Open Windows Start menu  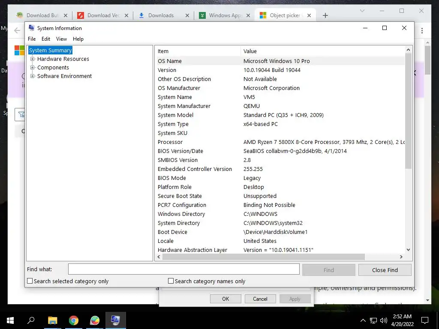tap(10, 320)
